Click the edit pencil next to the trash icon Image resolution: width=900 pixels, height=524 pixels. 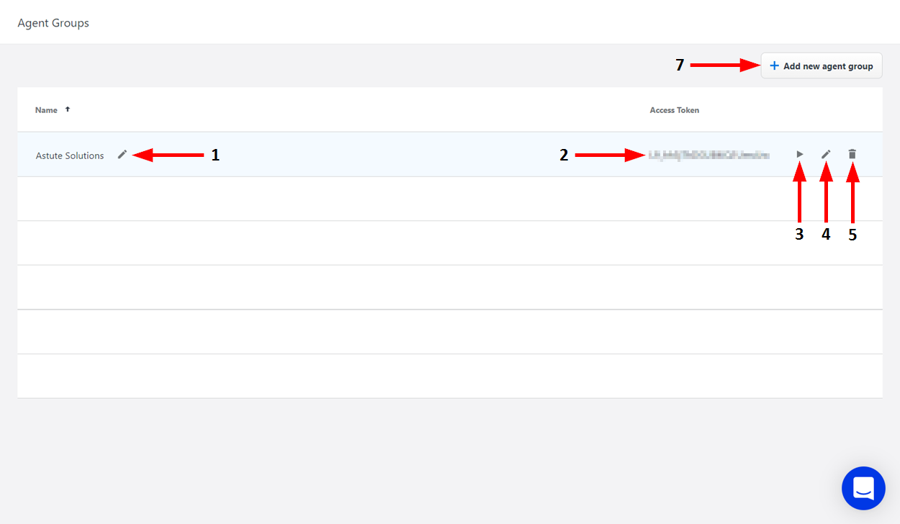click(826, 154)
